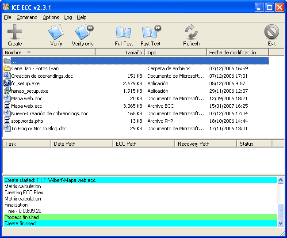This screenshot has width=287, height=238.
Task: Select the 'Mapa web.doc' file name
Action: coord(27,98)
